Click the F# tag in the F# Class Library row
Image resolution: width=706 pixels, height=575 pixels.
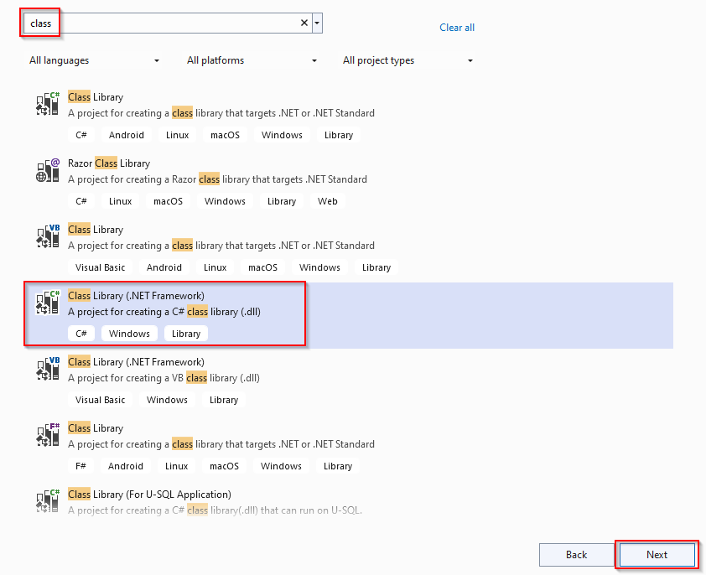(80, 466)
